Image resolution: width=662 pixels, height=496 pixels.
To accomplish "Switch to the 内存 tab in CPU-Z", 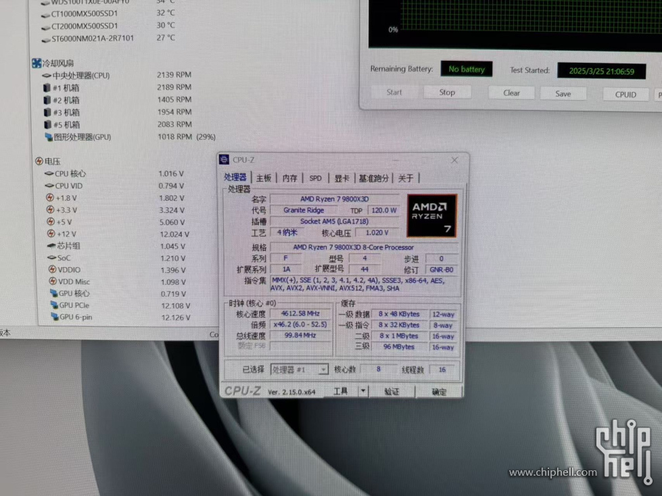I will pyautogui.click(x=289, y=178).
